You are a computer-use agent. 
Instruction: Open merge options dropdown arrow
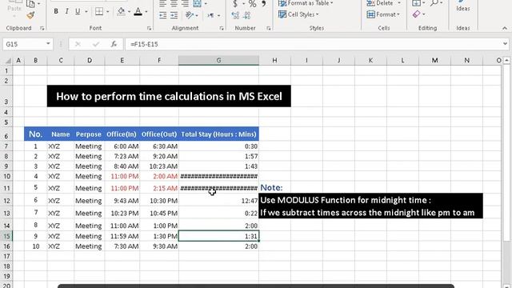(x=206, y=4)
